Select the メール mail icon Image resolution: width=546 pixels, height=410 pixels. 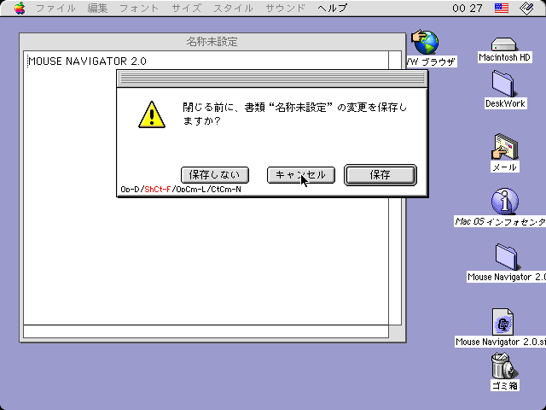504,146
